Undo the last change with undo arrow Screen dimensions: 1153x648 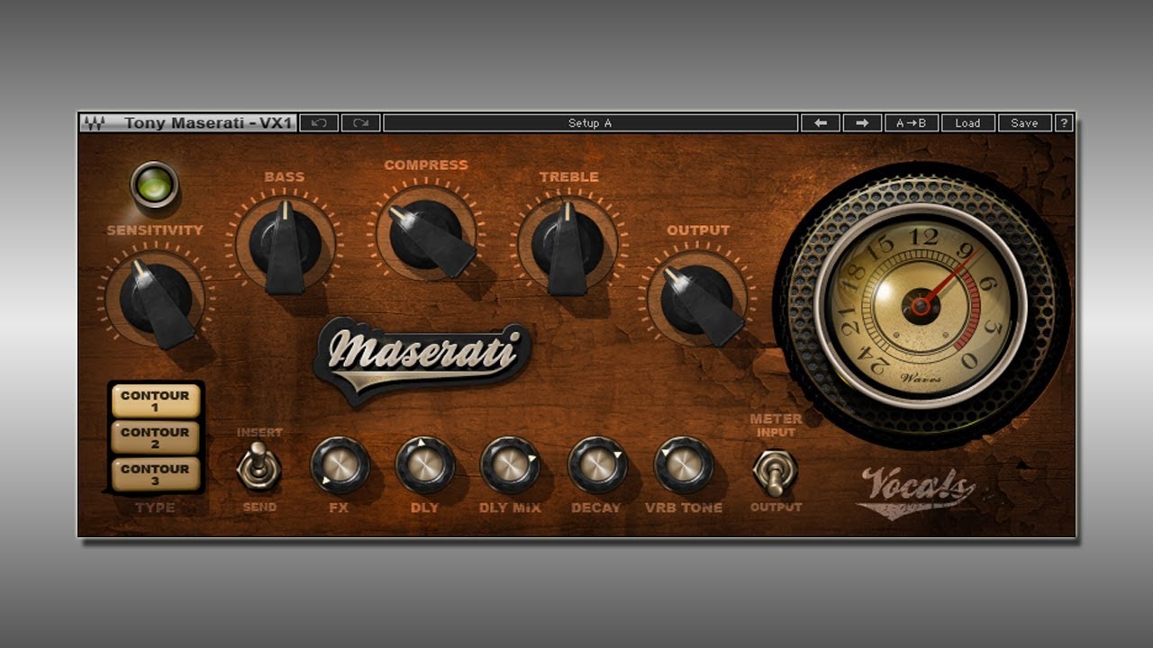point(319,123)
